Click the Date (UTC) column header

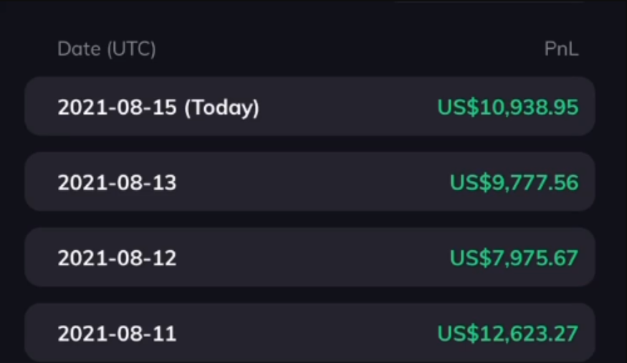point(106,49)
